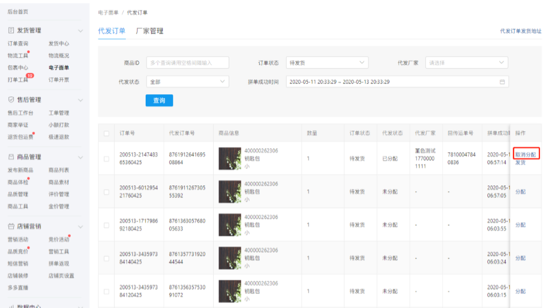Click the calendar icon in date range field
Viewport: 549px width, 308px height.
502,82
